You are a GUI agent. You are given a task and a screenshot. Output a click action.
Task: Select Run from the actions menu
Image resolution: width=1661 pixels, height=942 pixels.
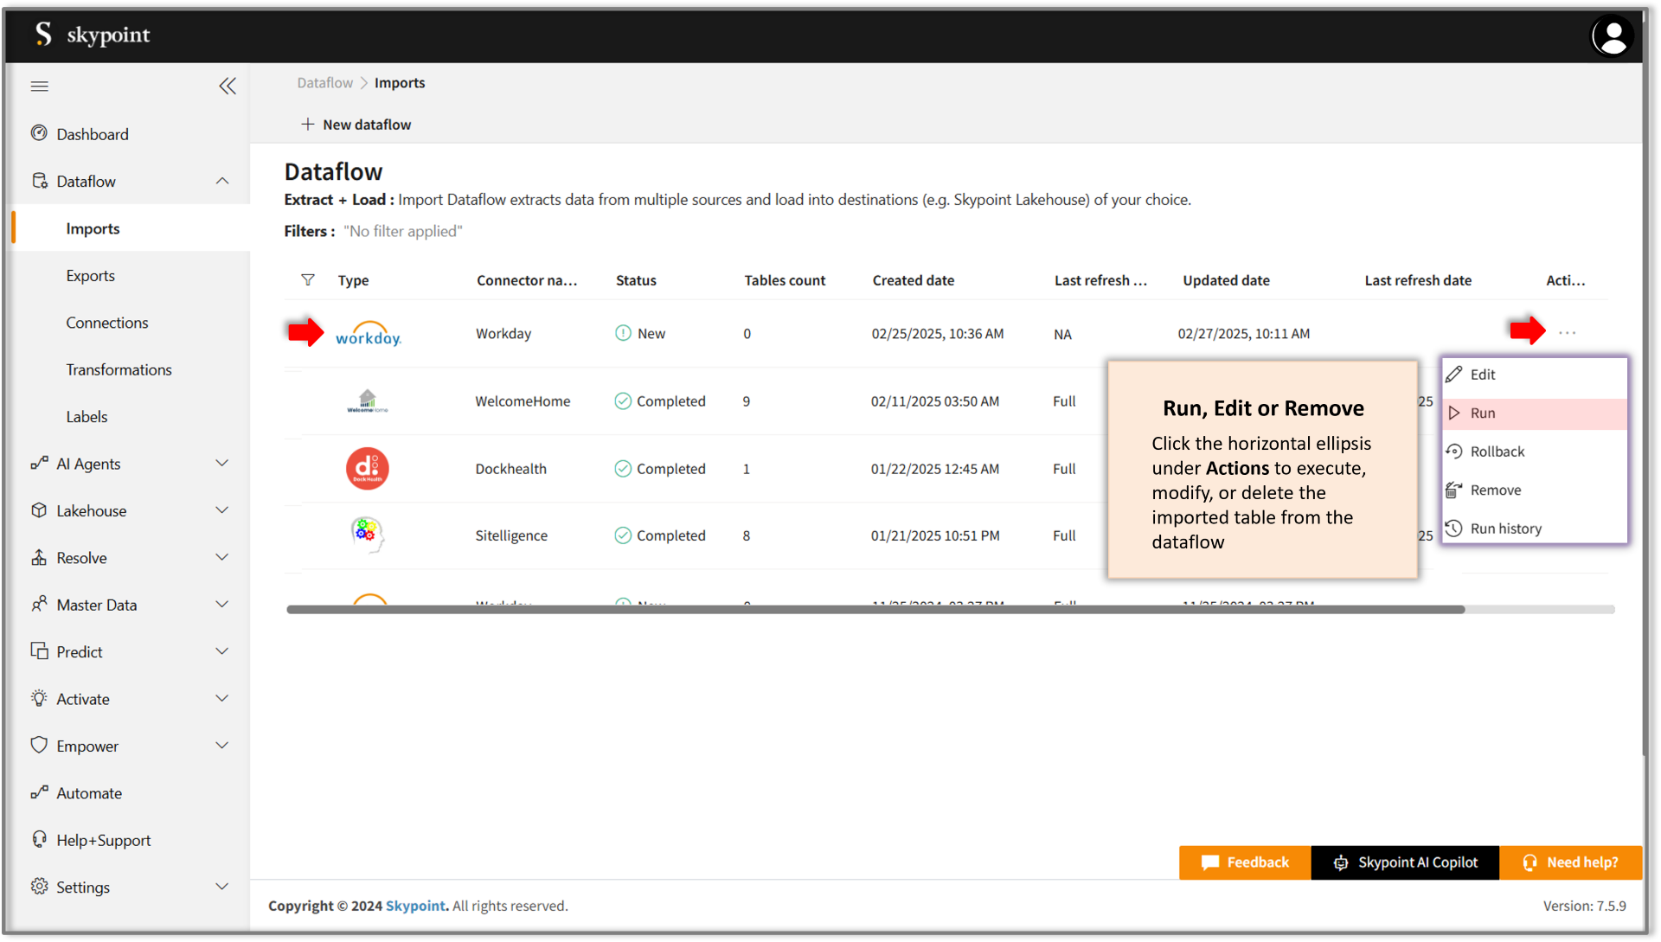[1483, 413]
